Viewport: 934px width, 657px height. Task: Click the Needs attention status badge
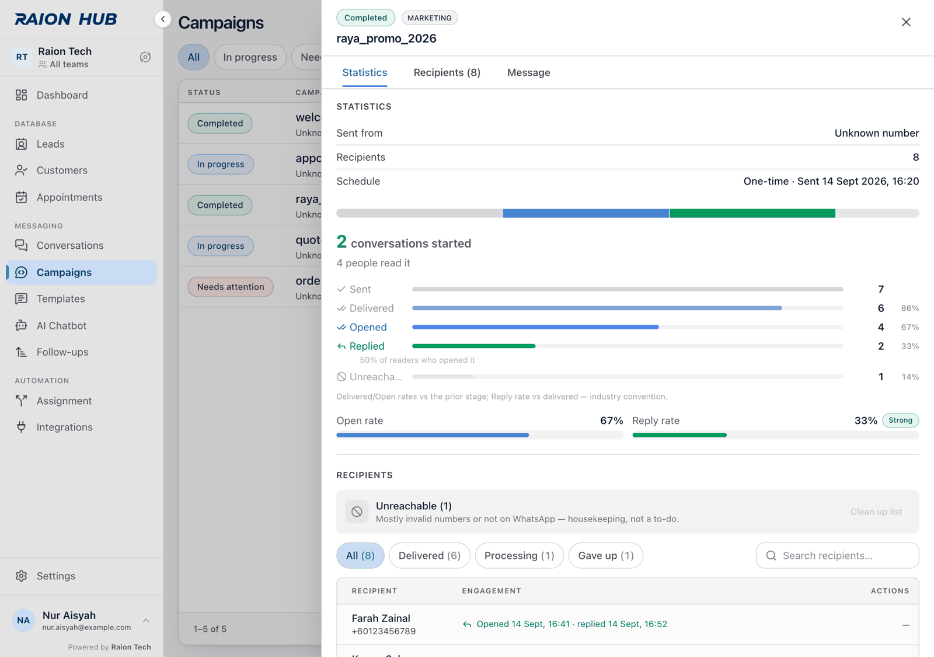click(x=231, y=287)
